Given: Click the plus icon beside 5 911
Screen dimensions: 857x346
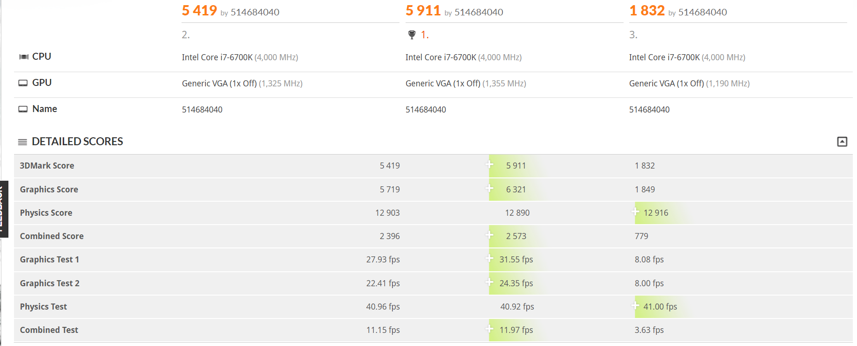Looking at the screenshot, I should (489, 164).
